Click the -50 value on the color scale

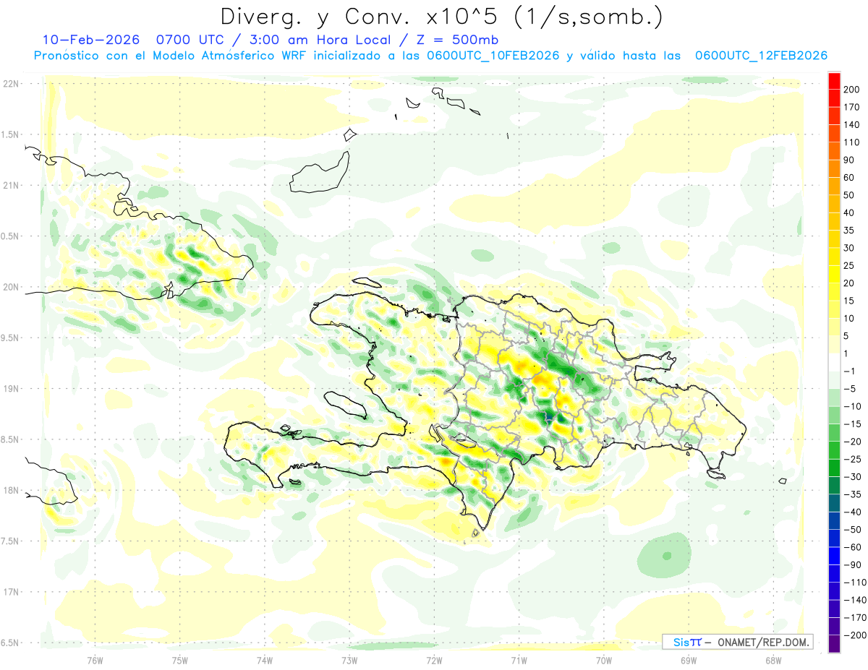pyautogui.click(x=851, y=530)
